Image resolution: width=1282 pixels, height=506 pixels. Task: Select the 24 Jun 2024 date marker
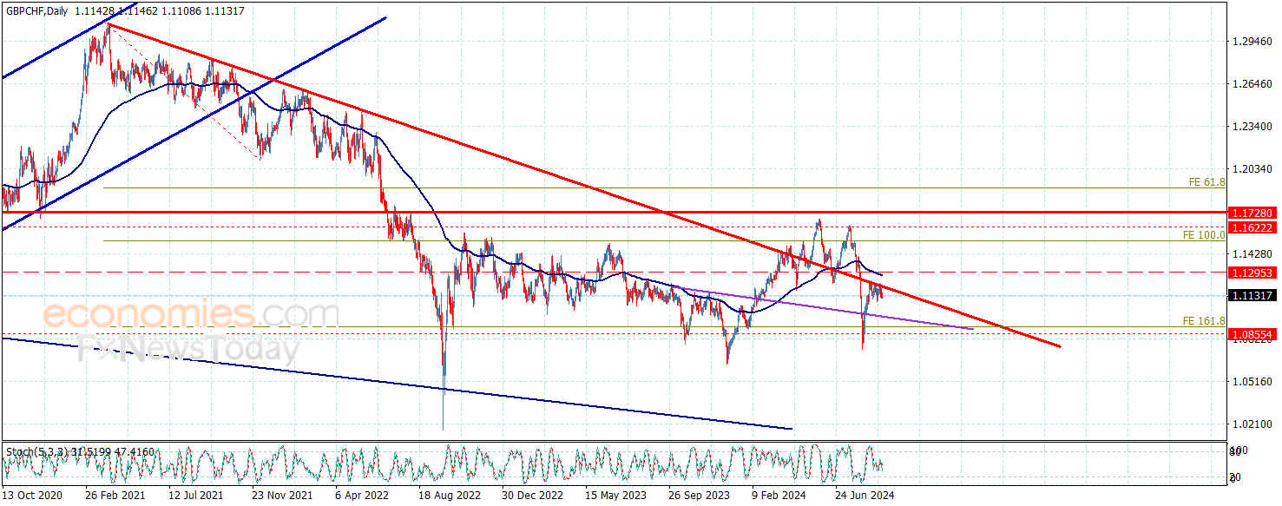(x=865, y=496)
